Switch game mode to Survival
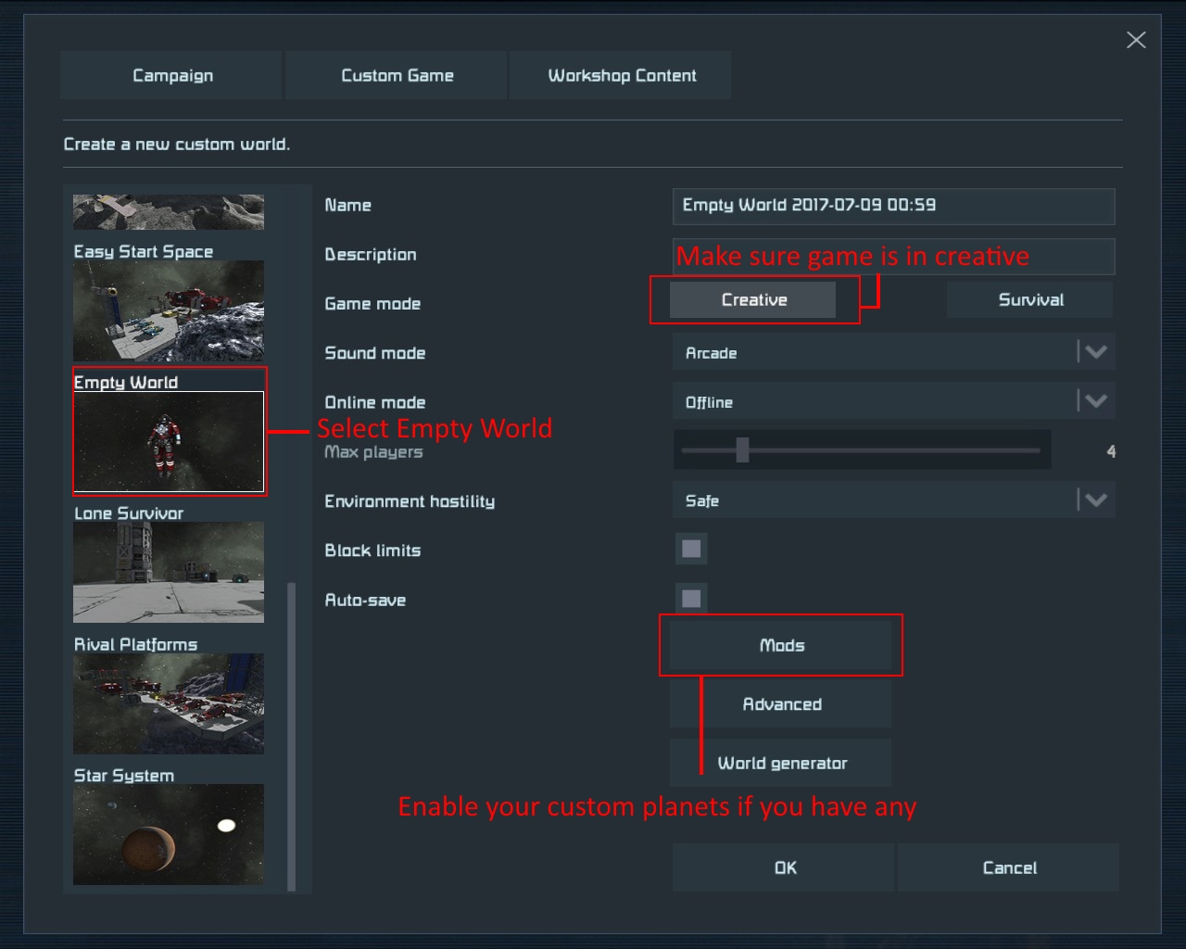 [1030, 299]
